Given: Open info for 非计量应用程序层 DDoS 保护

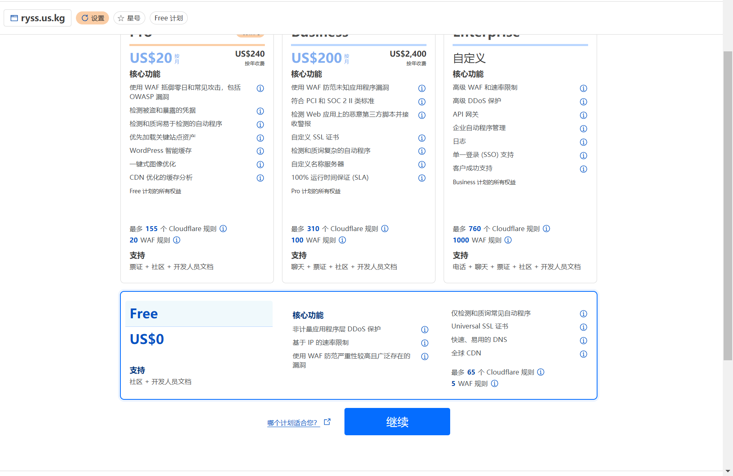Looking at the screenshot, I should point(425,330).
